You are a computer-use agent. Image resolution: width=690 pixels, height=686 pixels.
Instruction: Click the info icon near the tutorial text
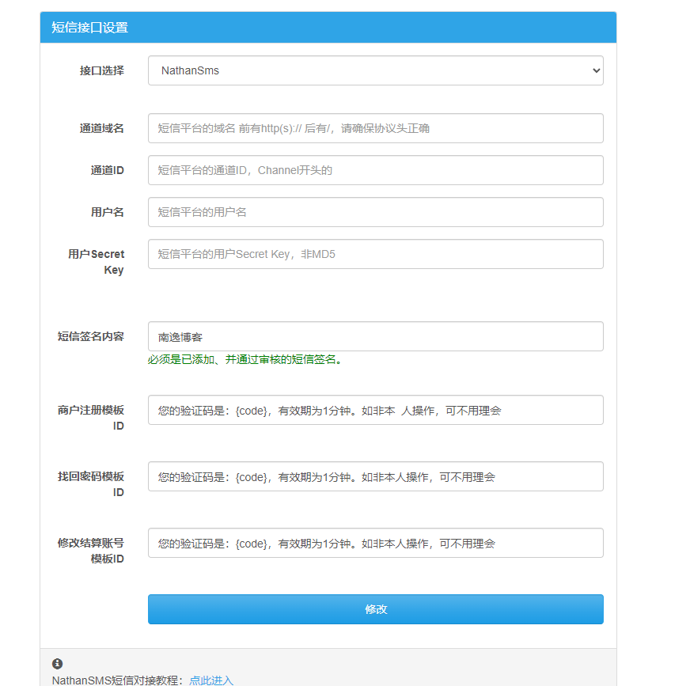click(55, 664)
